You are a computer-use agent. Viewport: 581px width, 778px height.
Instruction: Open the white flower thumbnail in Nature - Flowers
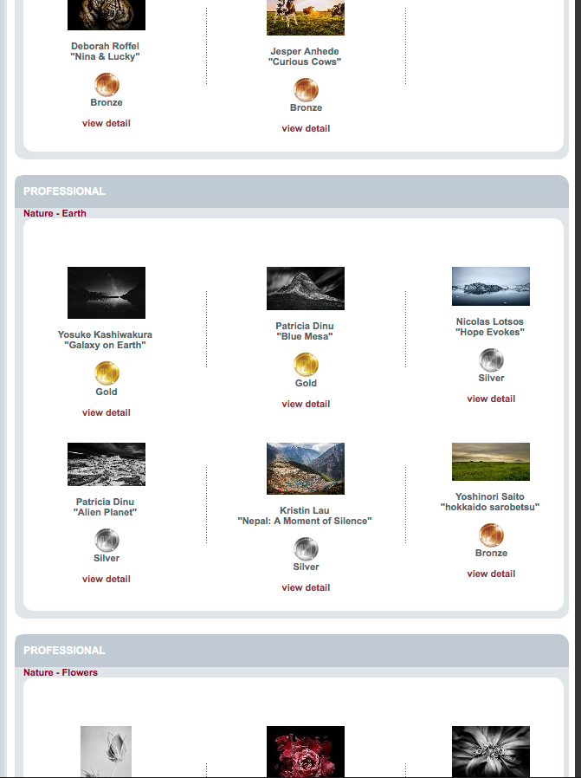pyautogui.click(x=107, y=751)
